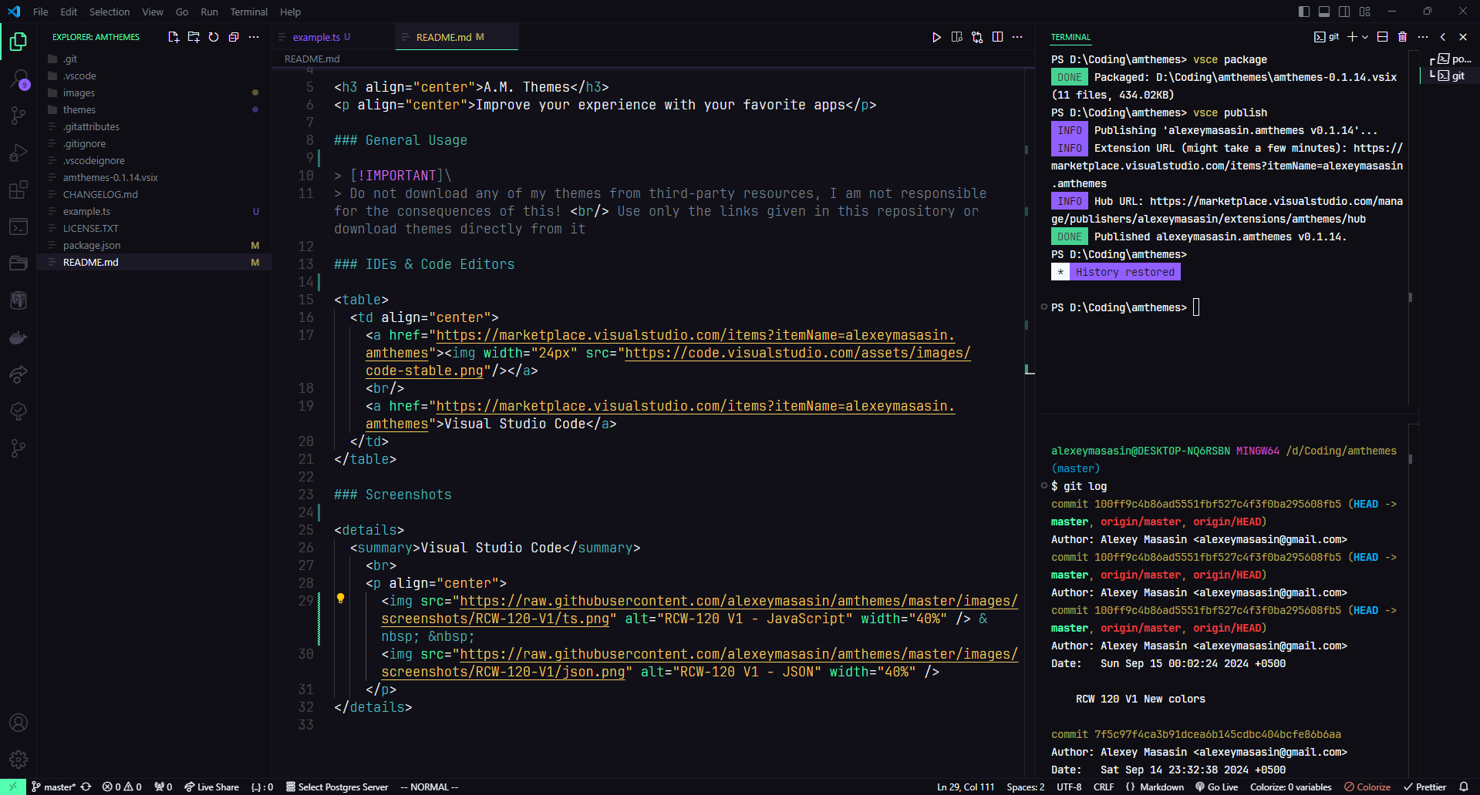
Task: Click Spaces: 2 indentation setting
Action: click(x=1026, y=787)
